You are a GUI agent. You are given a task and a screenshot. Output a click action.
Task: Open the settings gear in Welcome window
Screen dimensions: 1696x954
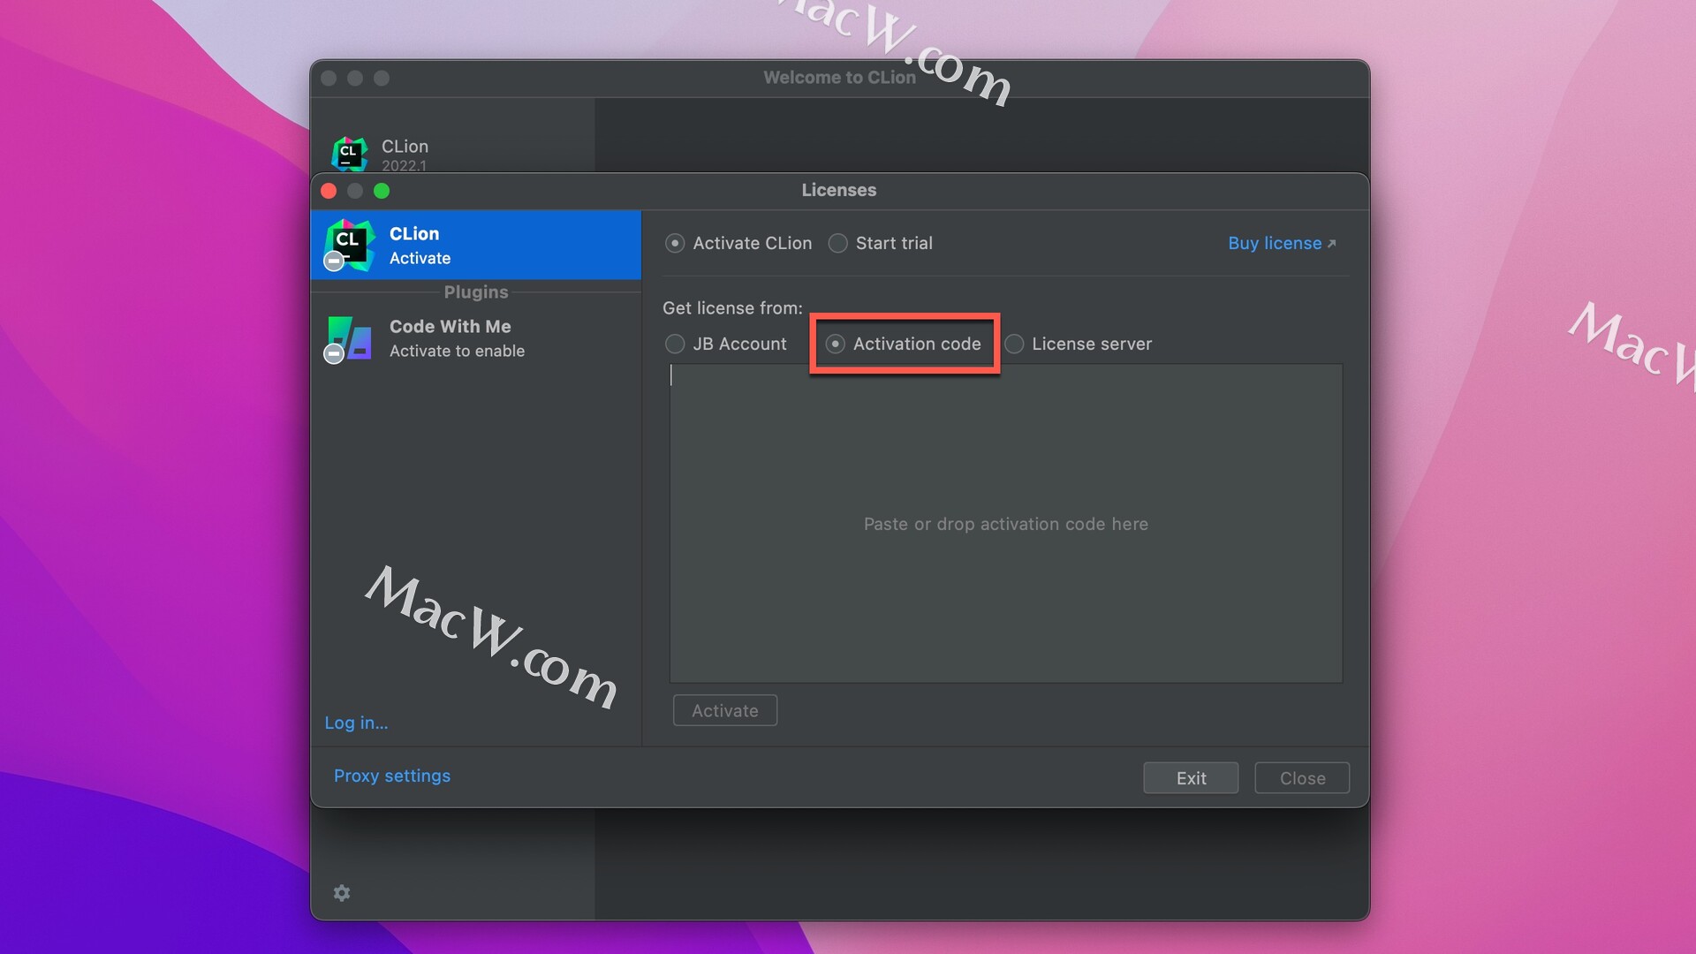click(x=342, y=893)
